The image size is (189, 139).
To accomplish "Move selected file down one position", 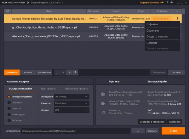I will point(69,72).
